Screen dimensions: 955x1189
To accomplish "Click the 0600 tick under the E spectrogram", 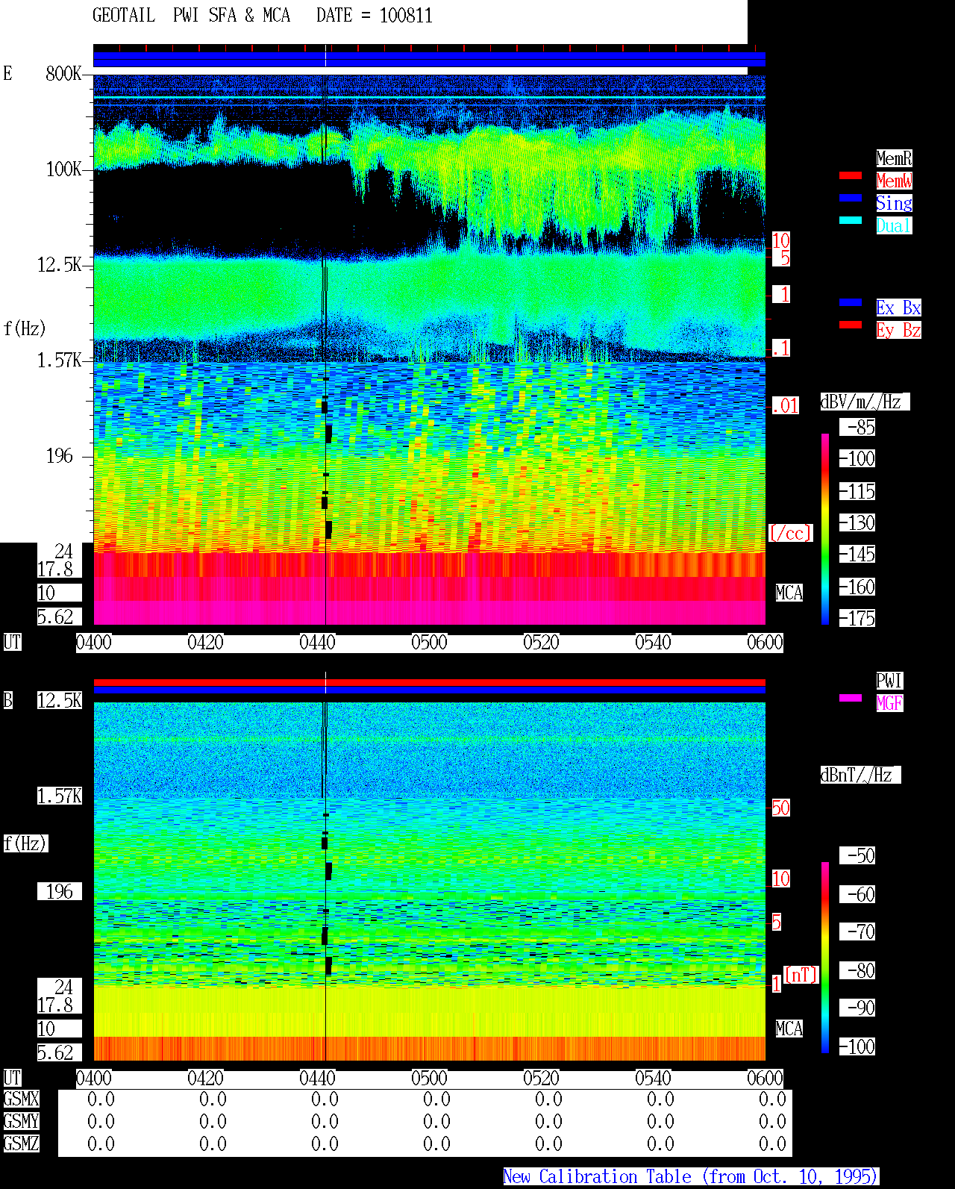I will pyautogui.click(x=765, y=642).
